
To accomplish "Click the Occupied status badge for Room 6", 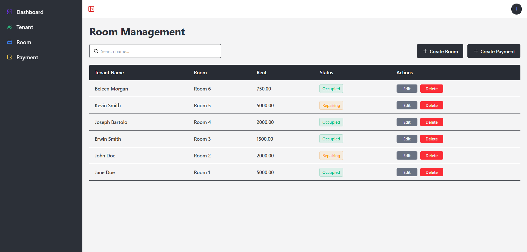I will (331, 89).
